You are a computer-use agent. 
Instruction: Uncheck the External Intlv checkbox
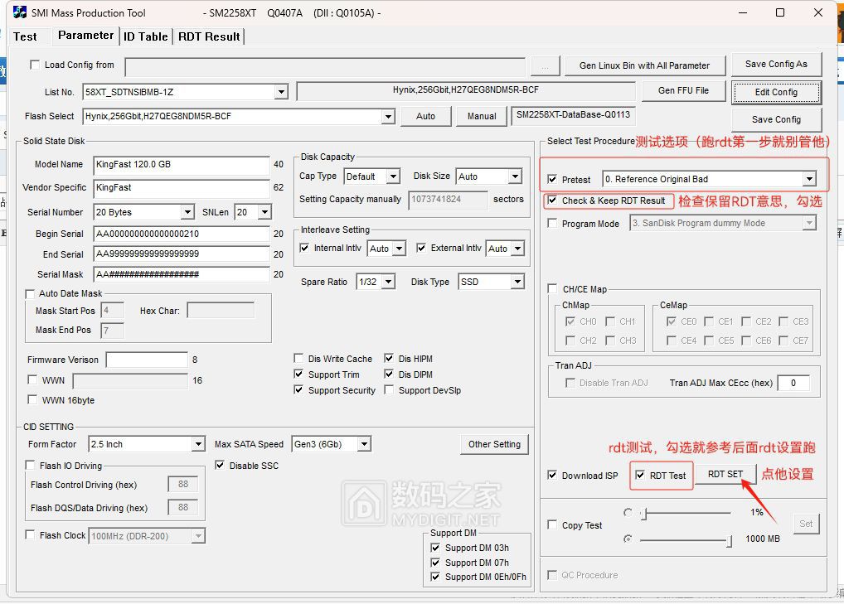[421, 248]
